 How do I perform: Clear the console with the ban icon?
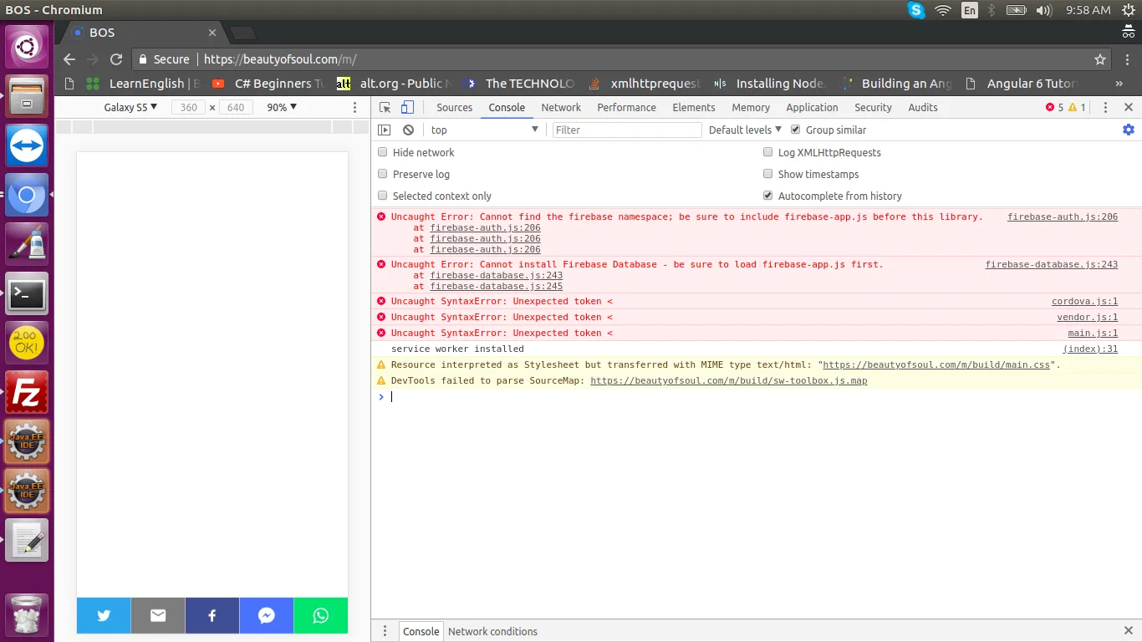pyautogui.click(x=408, y=130)
